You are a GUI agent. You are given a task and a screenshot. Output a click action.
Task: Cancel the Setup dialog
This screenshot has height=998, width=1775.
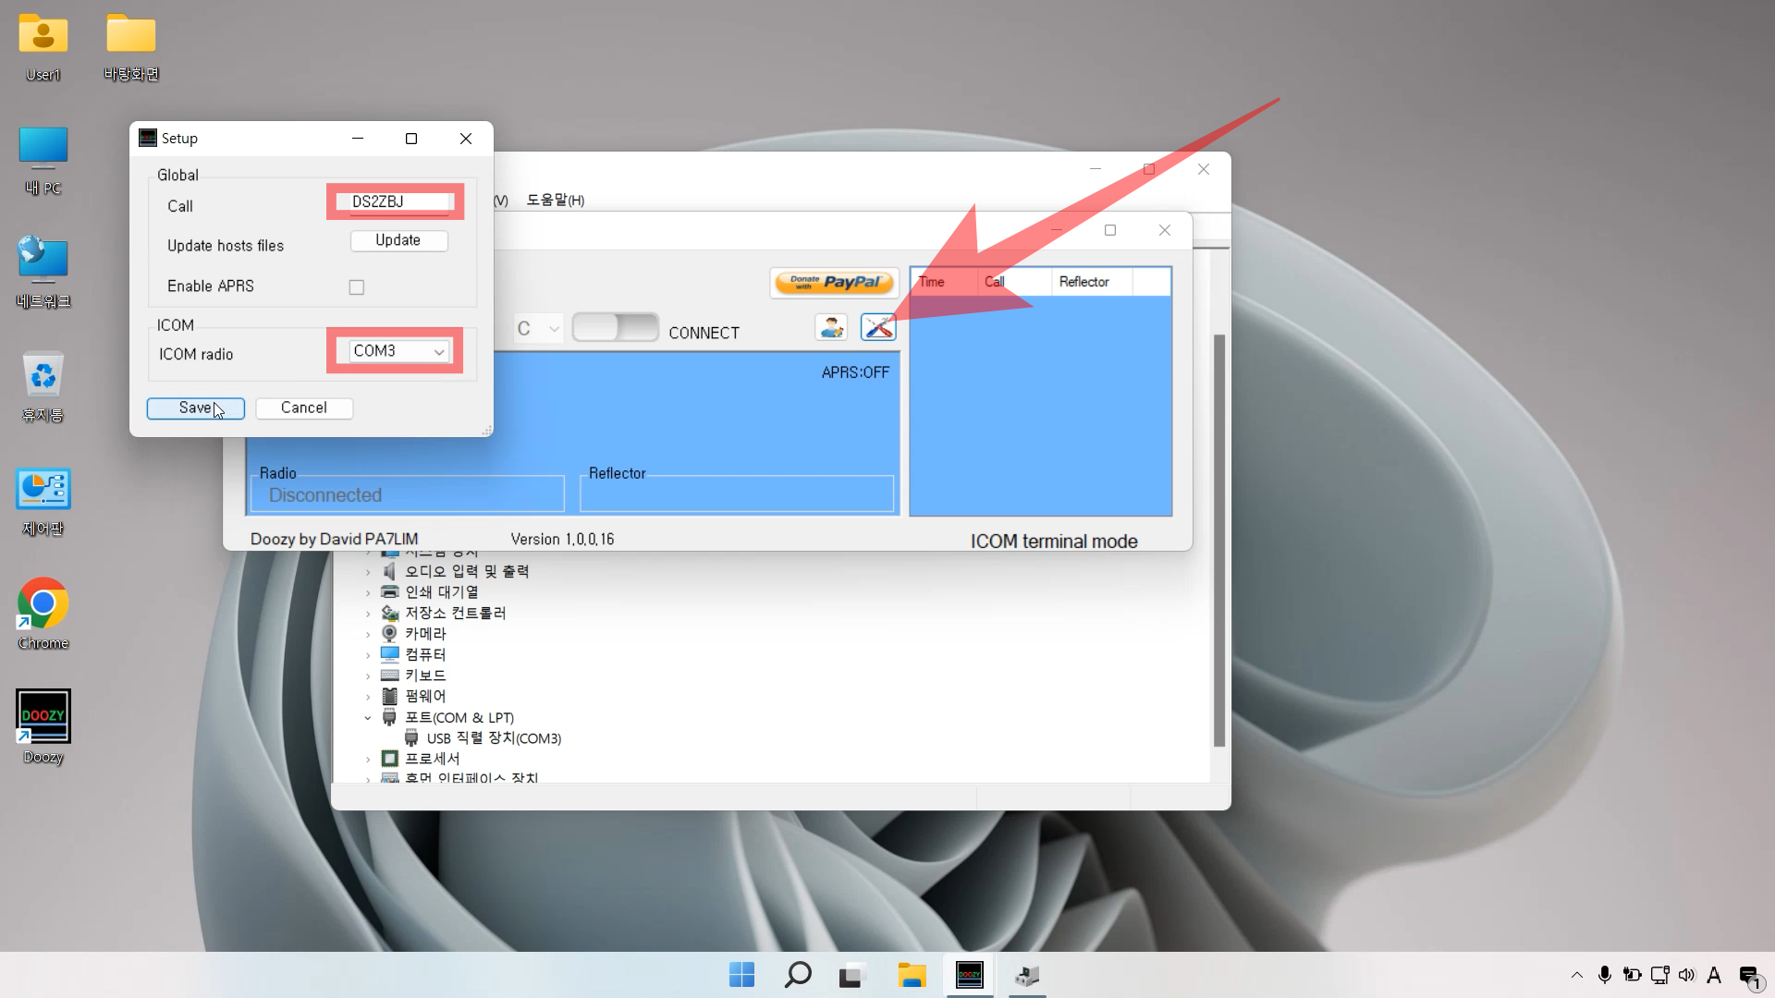pyautogui.click(x=304, y=408)
